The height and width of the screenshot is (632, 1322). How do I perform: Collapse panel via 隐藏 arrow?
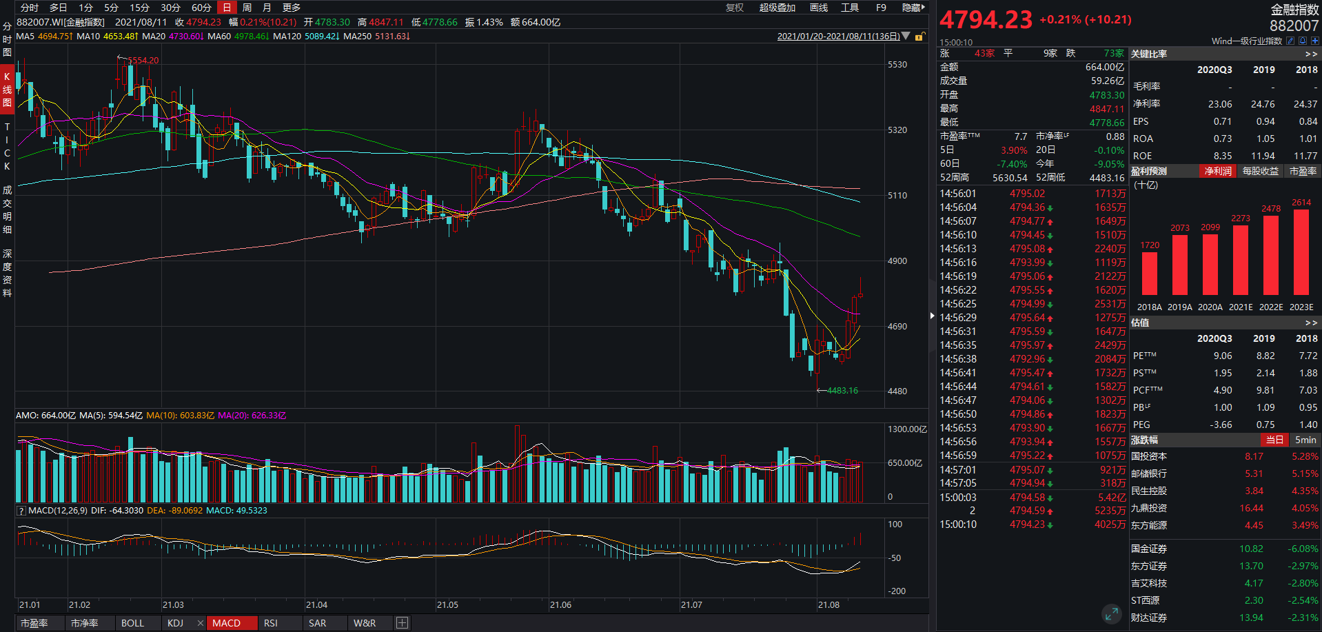coord(913,8)
